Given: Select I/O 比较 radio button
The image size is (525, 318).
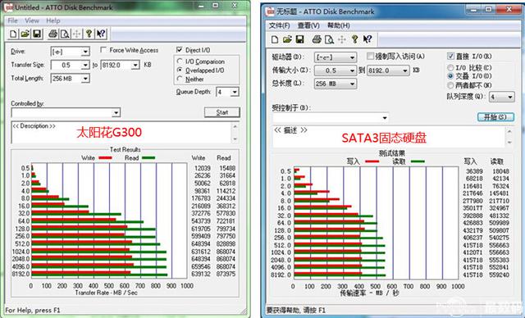Looking at the screenshot, I should tap(450, 67).
